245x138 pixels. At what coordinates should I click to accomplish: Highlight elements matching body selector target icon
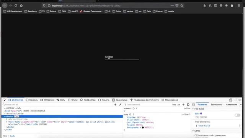click(130, 114)
